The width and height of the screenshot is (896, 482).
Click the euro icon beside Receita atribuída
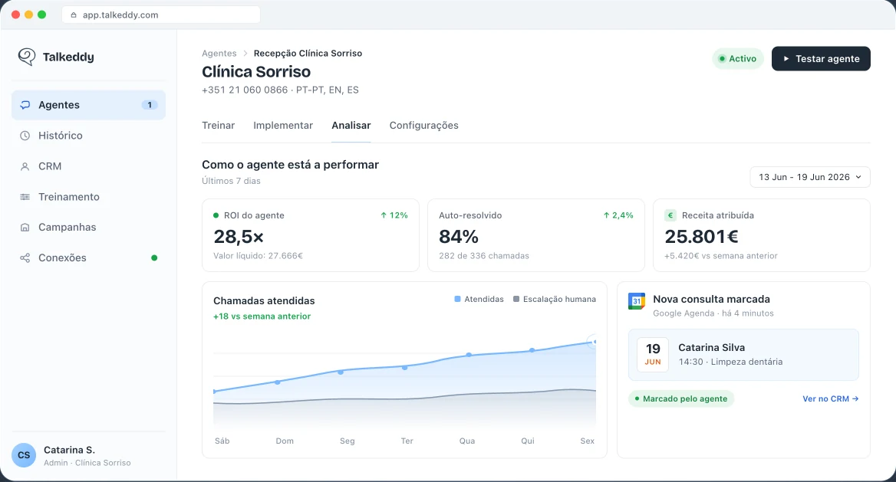pos(670,215)
